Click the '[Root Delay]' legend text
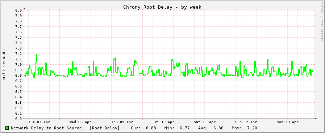Screen dimensions: 325x133 click(105, 128)
